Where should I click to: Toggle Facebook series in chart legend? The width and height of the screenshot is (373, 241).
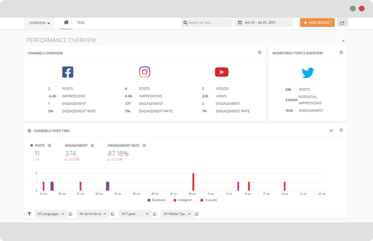(157, 200)
